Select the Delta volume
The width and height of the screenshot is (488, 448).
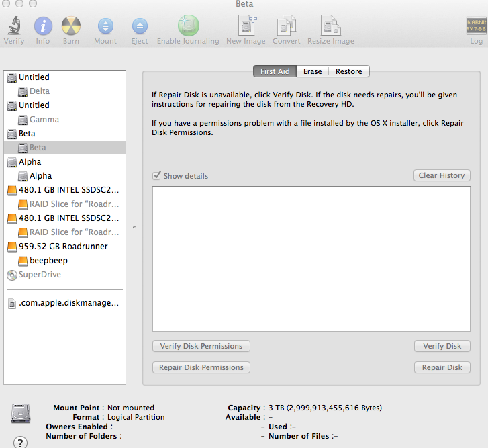[x=64, y=91]
